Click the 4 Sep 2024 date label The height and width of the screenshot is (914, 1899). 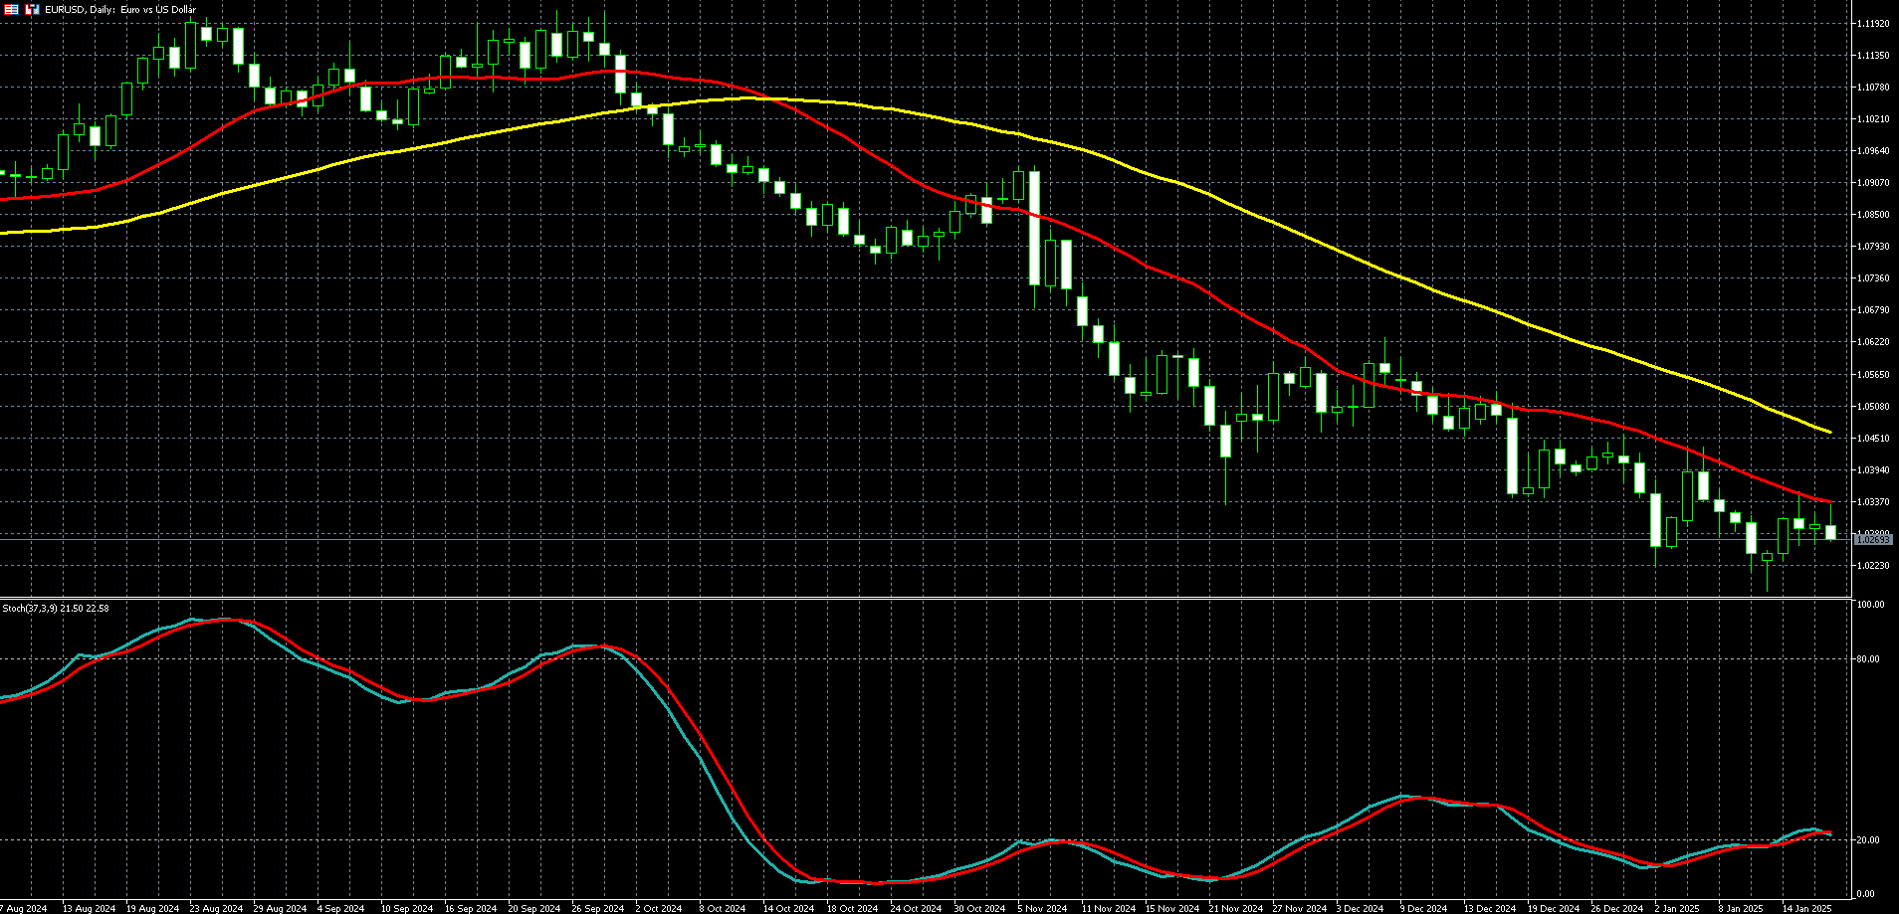[x=341, y=908]
